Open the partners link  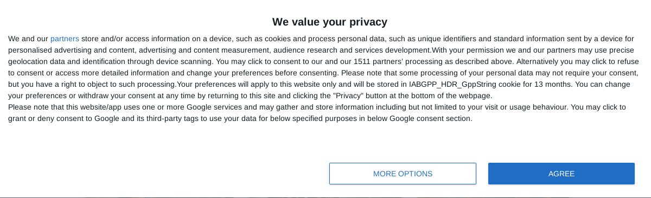[x=65, y=39]
